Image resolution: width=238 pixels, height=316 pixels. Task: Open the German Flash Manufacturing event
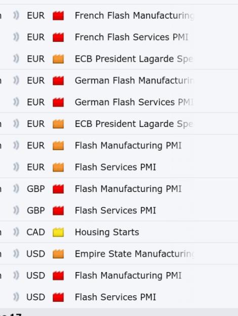pos(134,80)
